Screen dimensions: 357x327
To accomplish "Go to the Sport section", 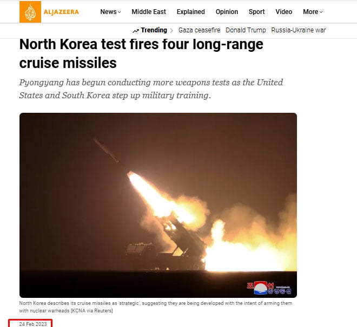I will 256,12.
